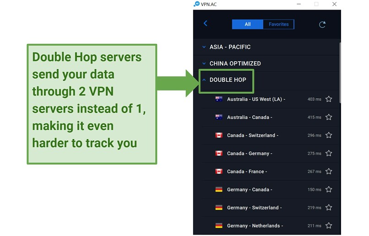
Task: Favorite the Germany - Switzerland server
Action: click(x=329, y=208)
